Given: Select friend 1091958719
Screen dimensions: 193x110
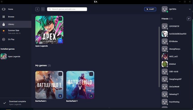Looking at the screenshot, I should tap(176, 26).
